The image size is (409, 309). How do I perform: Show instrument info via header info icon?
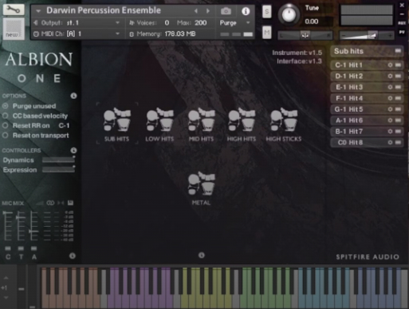246,11
